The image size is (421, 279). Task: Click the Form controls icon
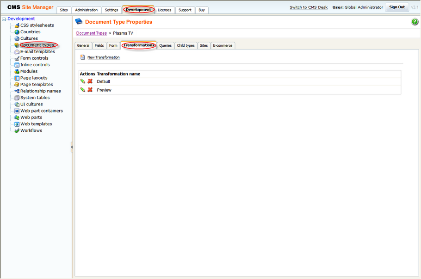pos(17,58)
